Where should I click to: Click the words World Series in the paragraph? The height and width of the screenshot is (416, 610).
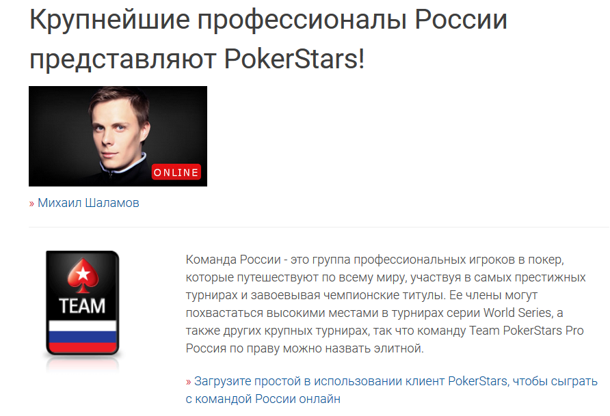click(516, 313)
